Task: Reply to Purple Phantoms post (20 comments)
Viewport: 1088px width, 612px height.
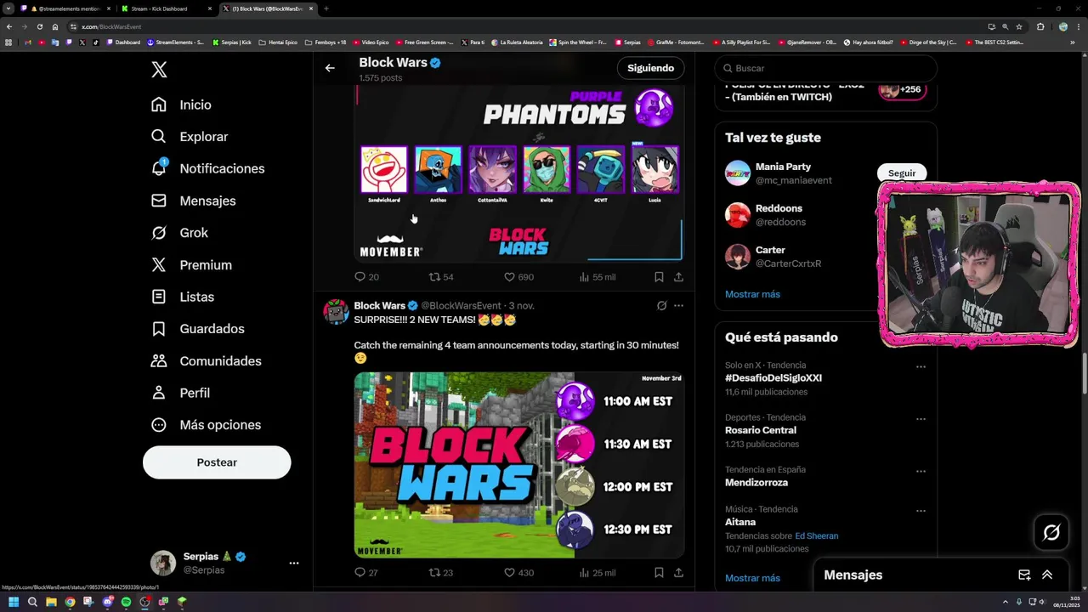Action: tap(366, 277)
